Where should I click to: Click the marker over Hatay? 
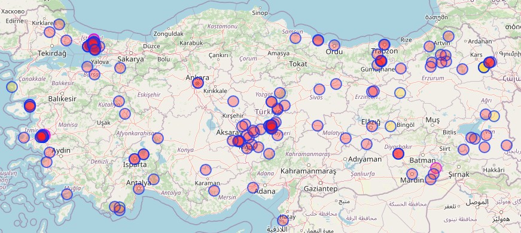(x=283, y=220)
